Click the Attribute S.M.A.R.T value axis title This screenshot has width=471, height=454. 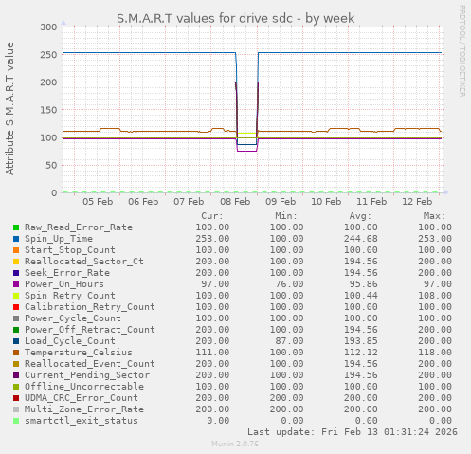click(9, 109)
